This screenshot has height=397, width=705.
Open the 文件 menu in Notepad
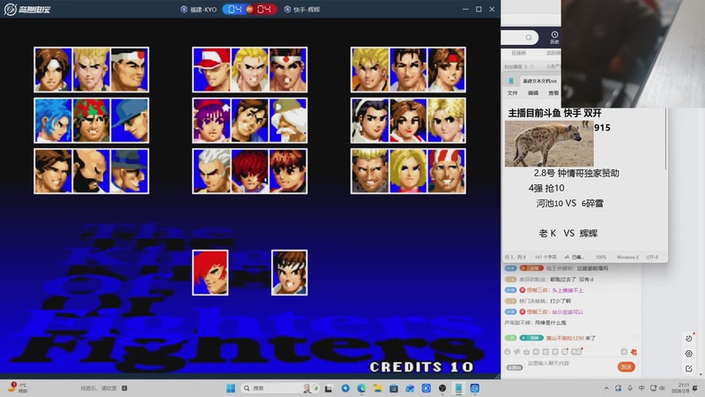click(x=513, y=94)
